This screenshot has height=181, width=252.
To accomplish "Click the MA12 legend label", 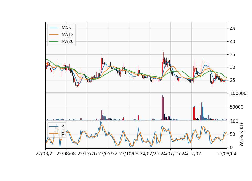I will [67, 35].
